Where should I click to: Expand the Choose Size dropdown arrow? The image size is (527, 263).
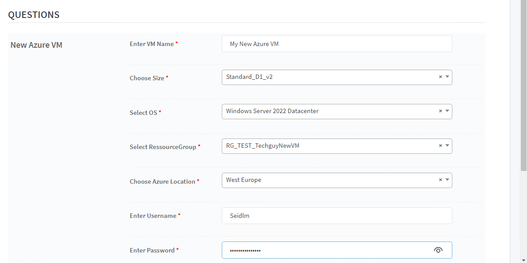(x=447, y=77)
